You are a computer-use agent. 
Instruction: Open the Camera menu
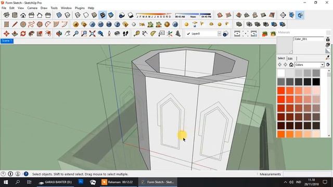(32, 8)
